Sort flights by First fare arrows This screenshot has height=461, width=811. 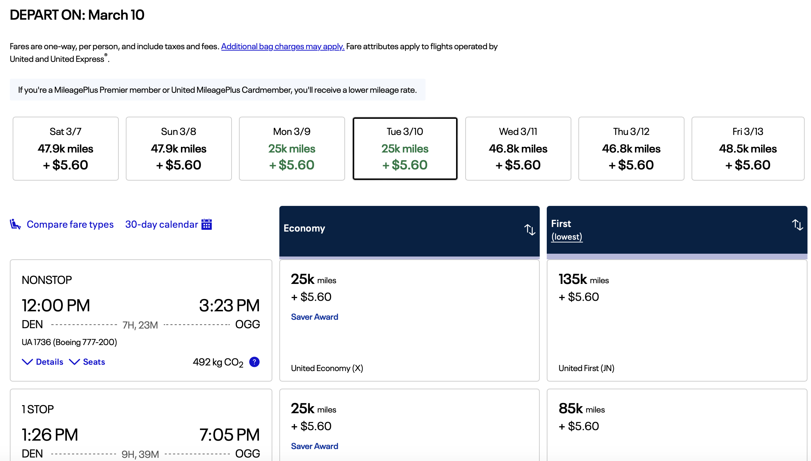[797, 225]
